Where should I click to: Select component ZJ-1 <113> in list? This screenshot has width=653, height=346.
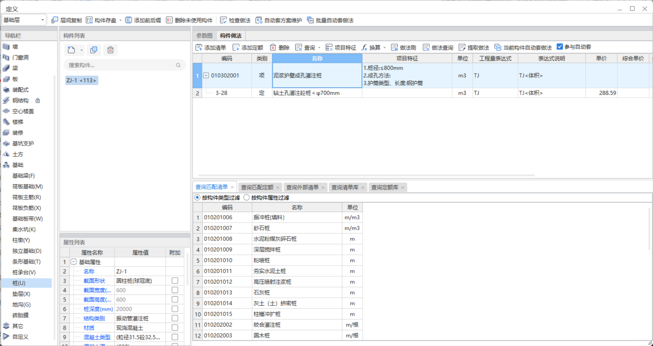82,80
